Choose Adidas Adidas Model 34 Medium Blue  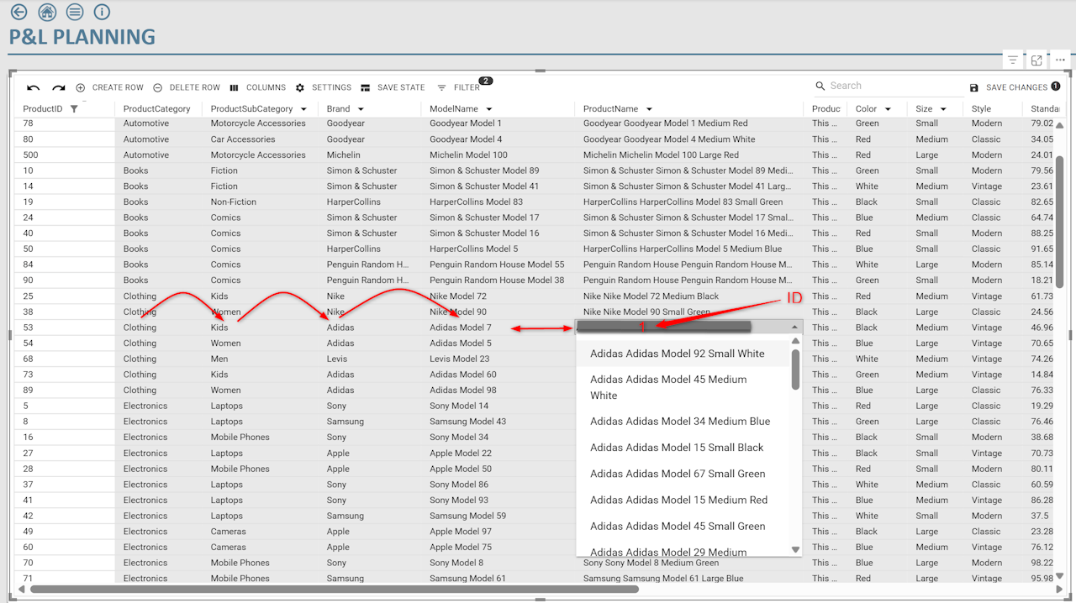679,422
